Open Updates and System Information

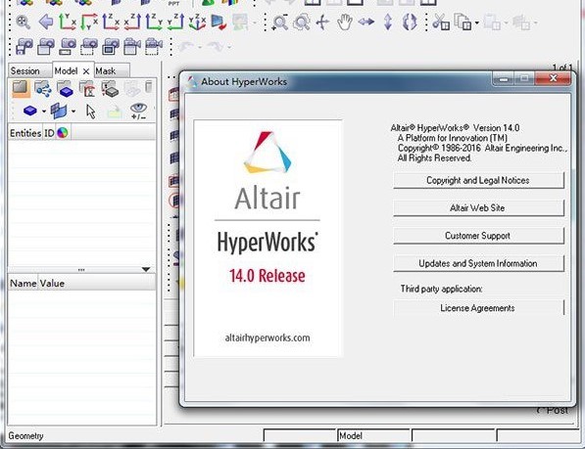coord(478,263)
